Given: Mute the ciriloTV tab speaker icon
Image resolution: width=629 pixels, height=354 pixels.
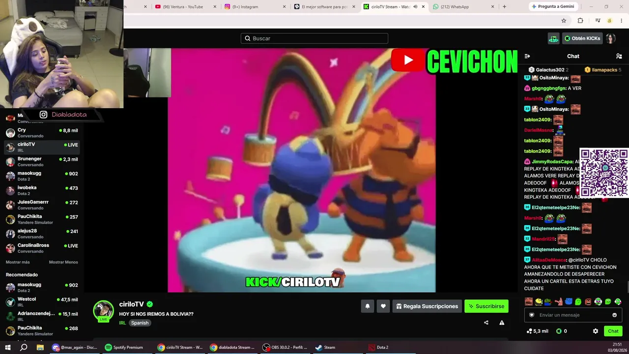Looking at the screenshot, I should coord(415,7).
